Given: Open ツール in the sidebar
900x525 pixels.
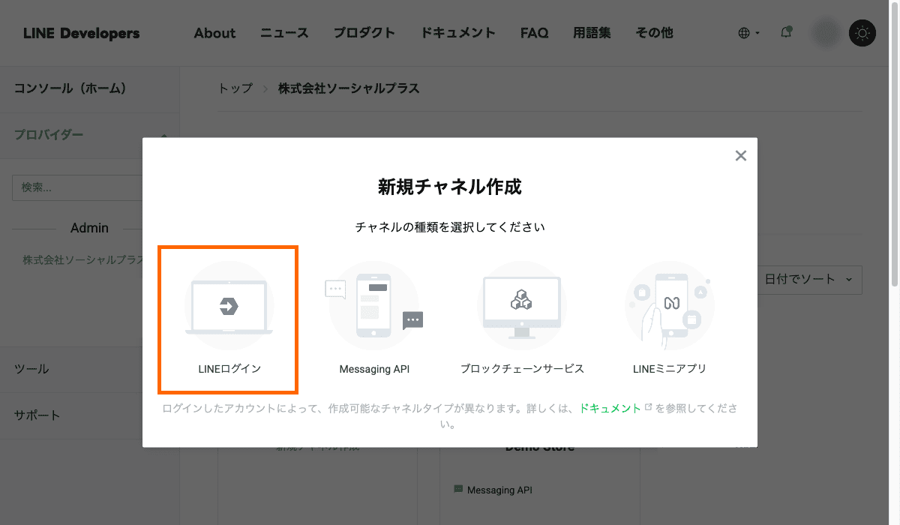Looking at the screenshot, I should (31, 369).
